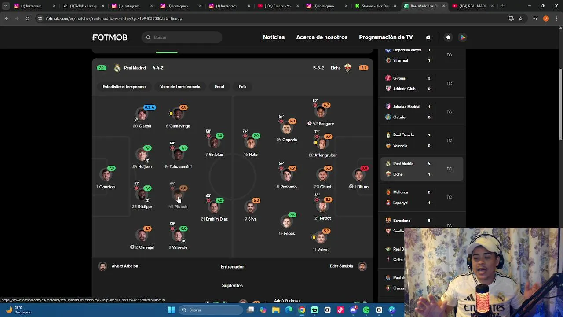Focus the FotMob Buscar search field
The height and width of the screenshot is (317, 563).
coord(182,37)
